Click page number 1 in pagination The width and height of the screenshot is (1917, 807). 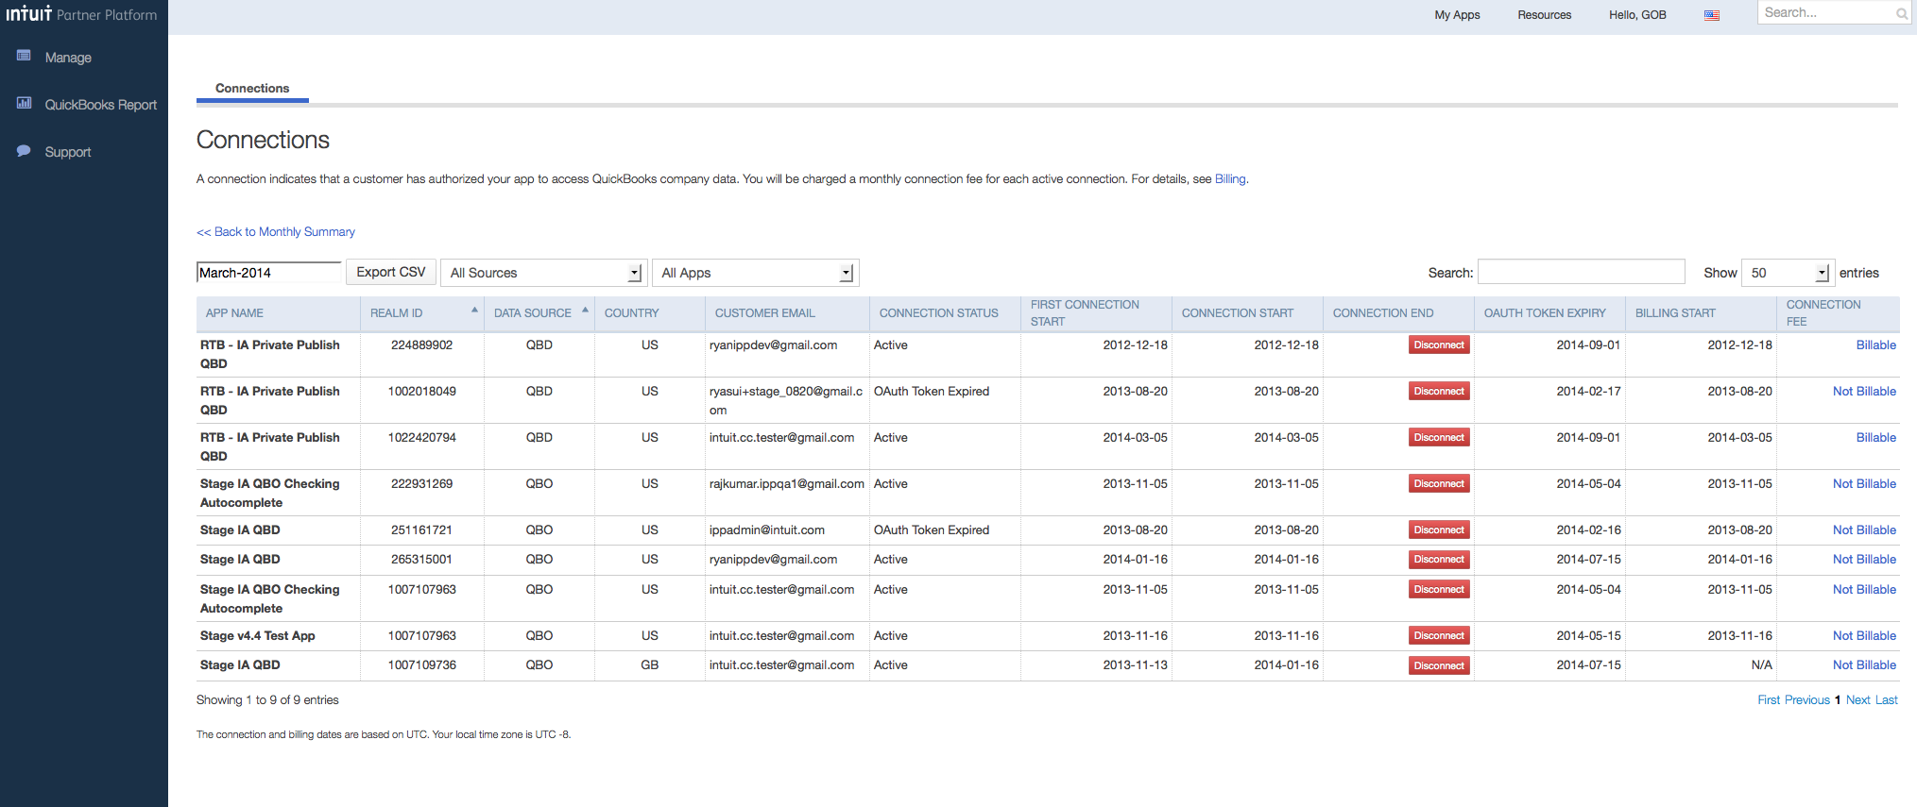1838,700
